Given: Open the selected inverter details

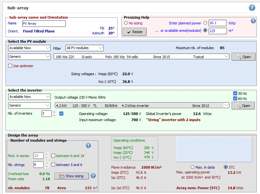Looking at the screenshot, I should (243, 106).
